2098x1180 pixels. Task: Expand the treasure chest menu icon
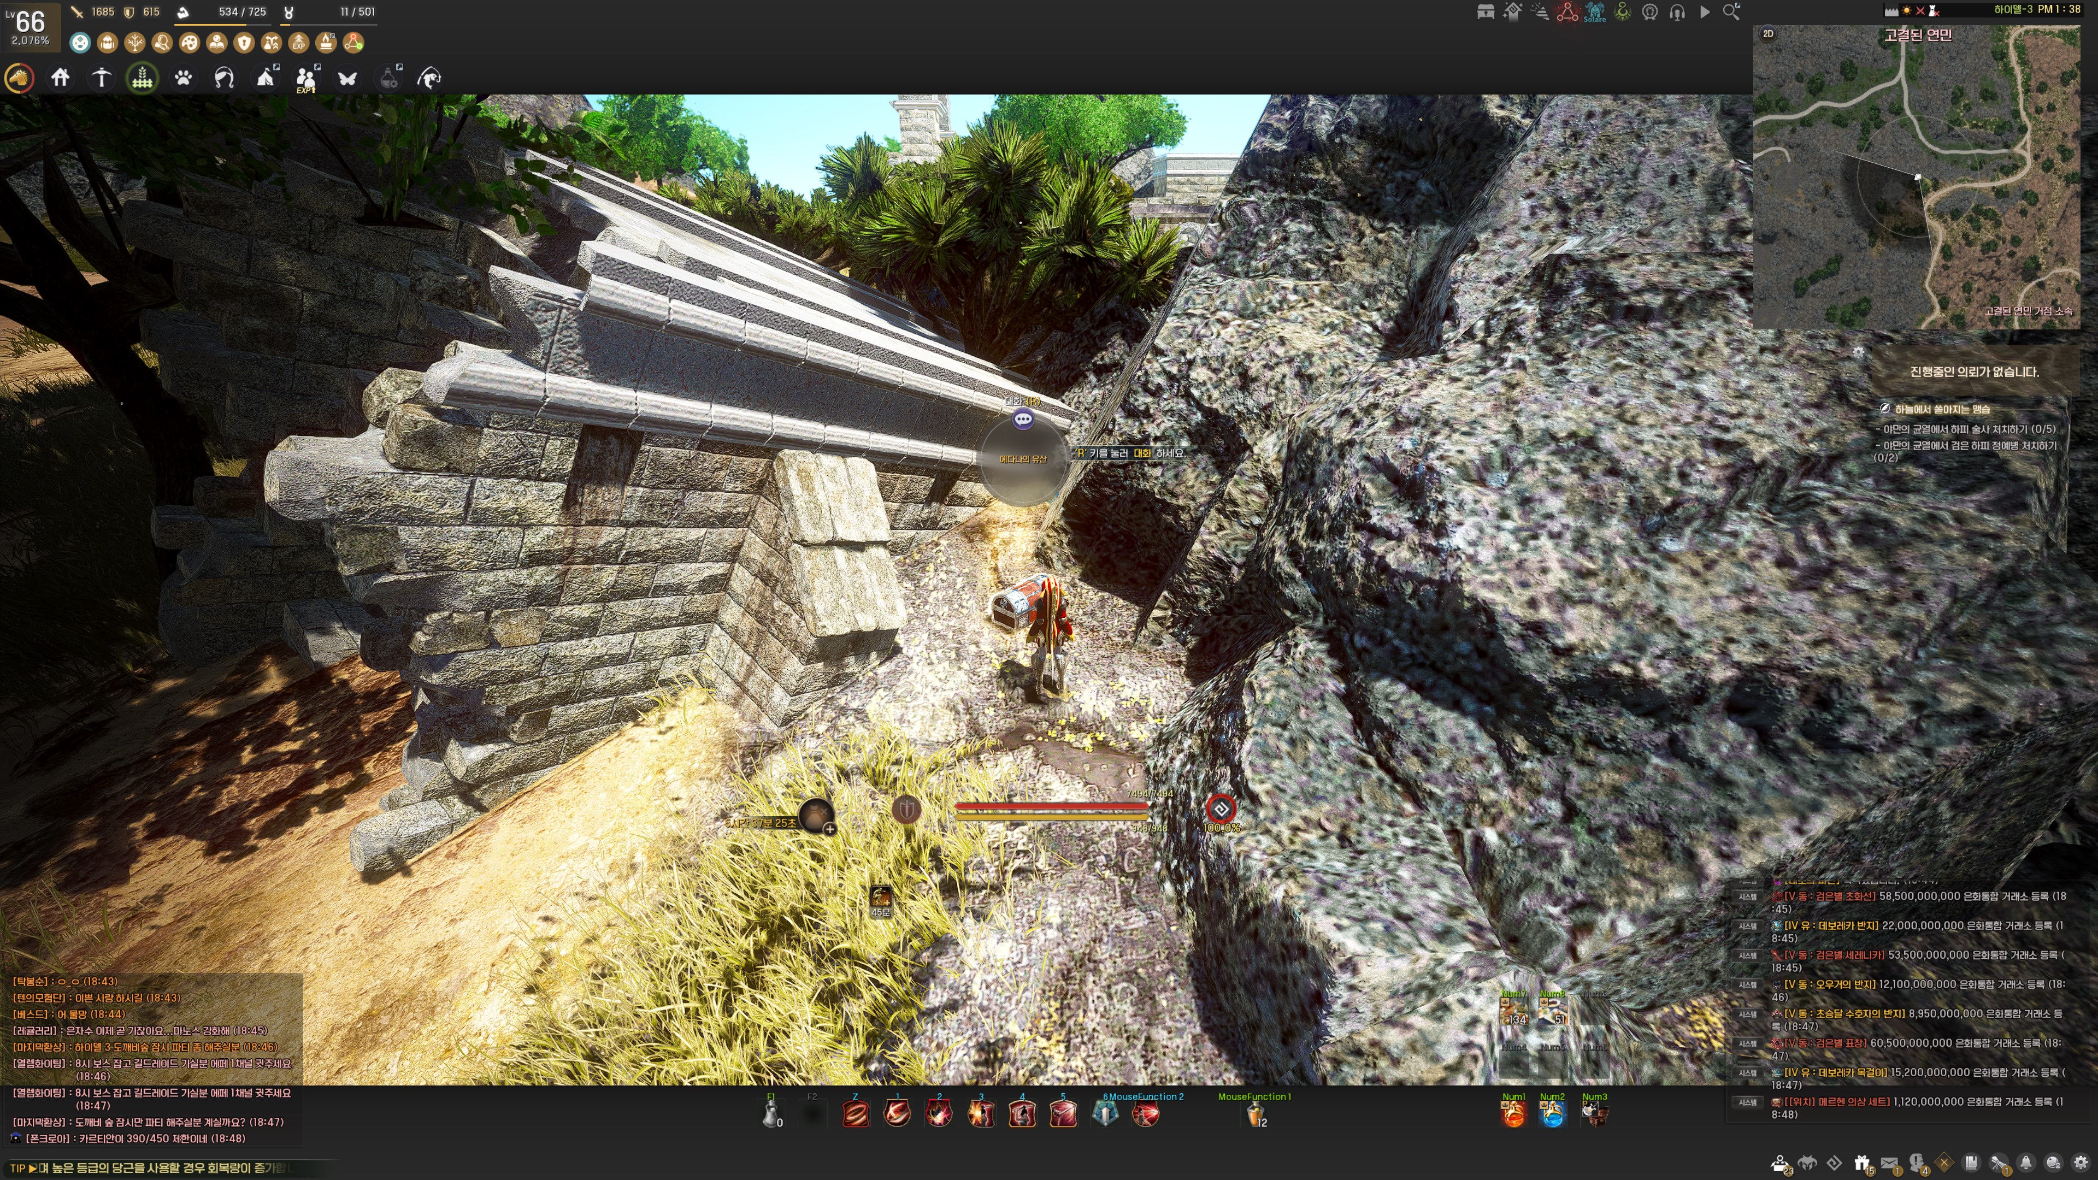coord(1486,12)
